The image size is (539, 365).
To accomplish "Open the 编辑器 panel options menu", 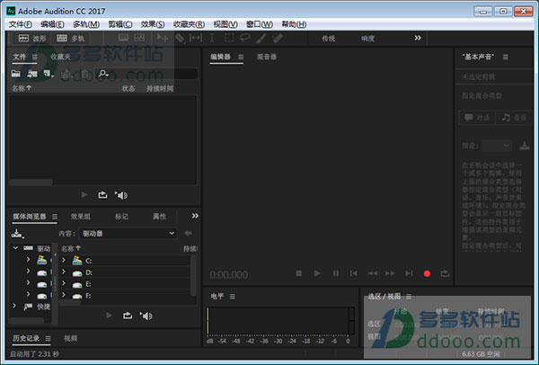I will point(241,58).
